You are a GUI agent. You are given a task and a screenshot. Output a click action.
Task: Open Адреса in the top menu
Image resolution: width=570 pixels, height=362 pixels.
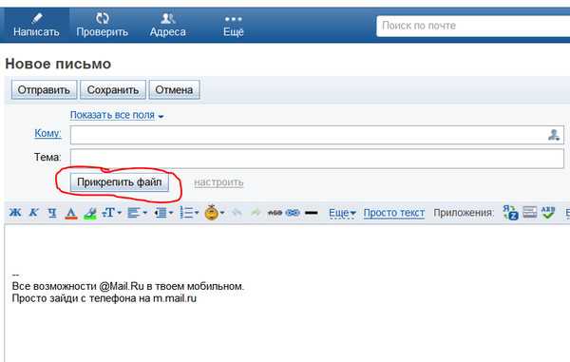tap(167, 25)
